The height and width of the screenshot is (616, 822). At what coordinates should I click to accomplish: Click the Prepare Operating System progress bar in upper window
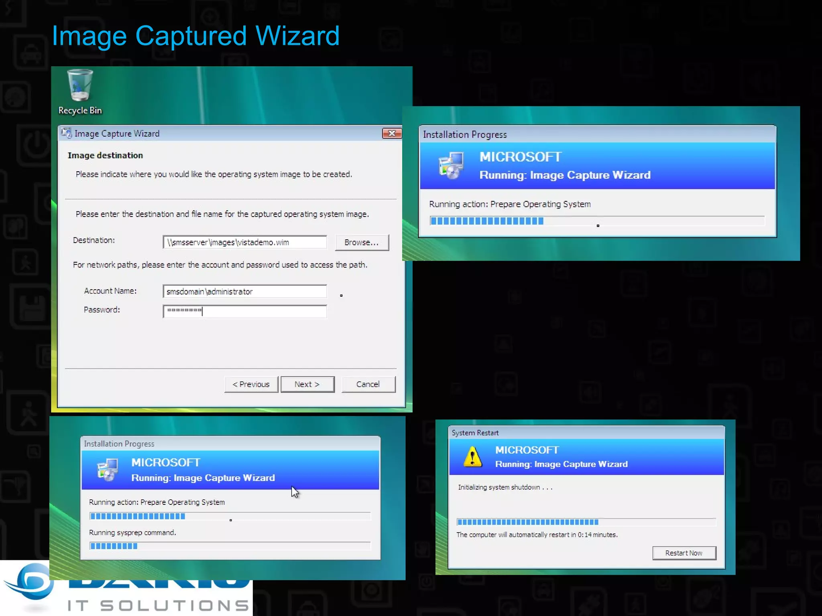(597, 221)
